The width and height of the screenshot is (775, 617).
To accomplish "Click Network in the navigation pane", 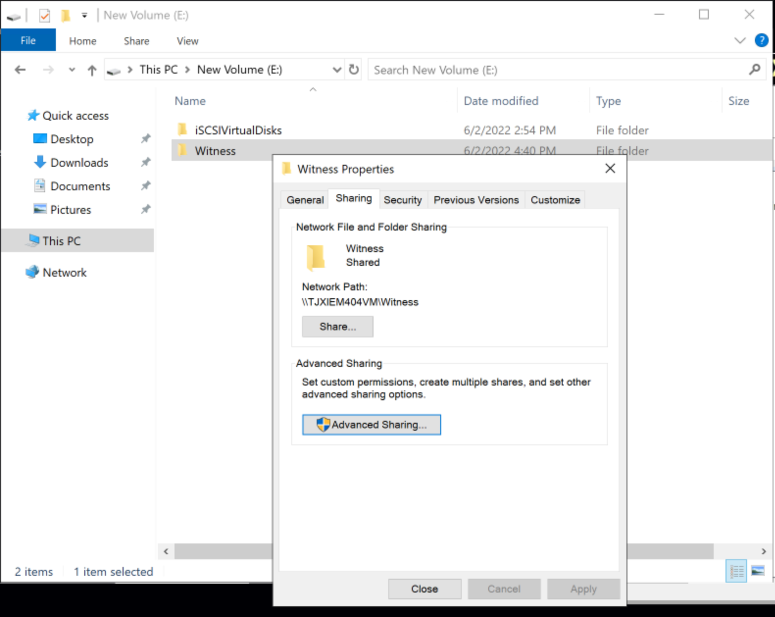I will 64,273.
